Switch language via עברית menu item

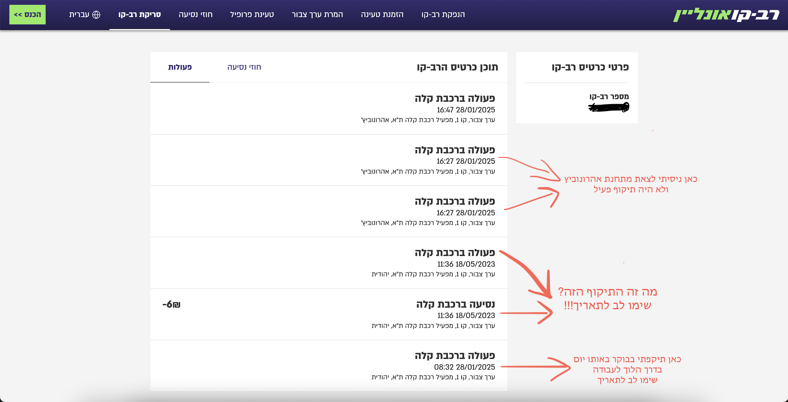coord(80,15)
